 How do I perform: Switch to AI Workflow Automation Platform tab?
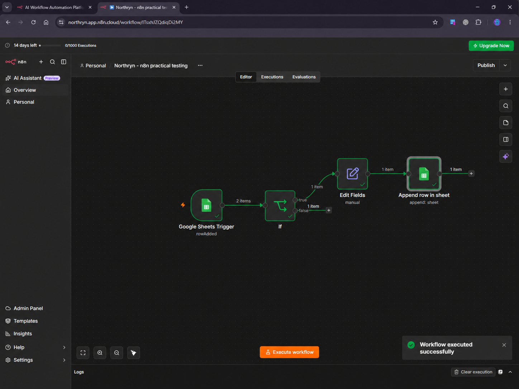click(x=54, y=7)
